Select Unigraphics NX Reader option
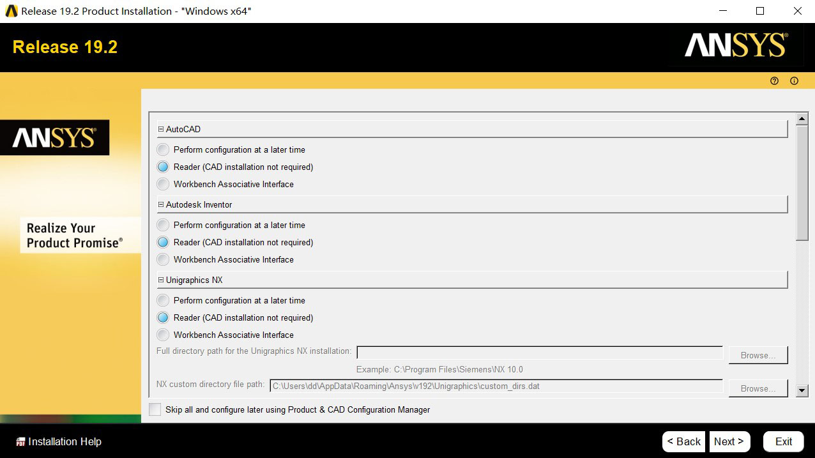 (164, 317)
